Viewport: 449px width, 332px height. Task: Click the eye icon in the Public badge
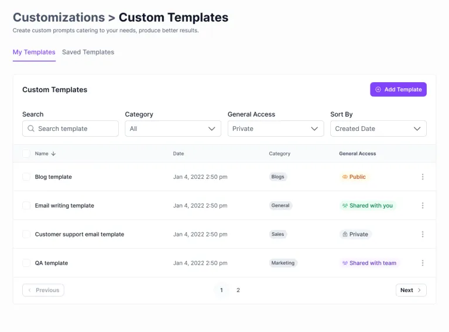[345, 177]
